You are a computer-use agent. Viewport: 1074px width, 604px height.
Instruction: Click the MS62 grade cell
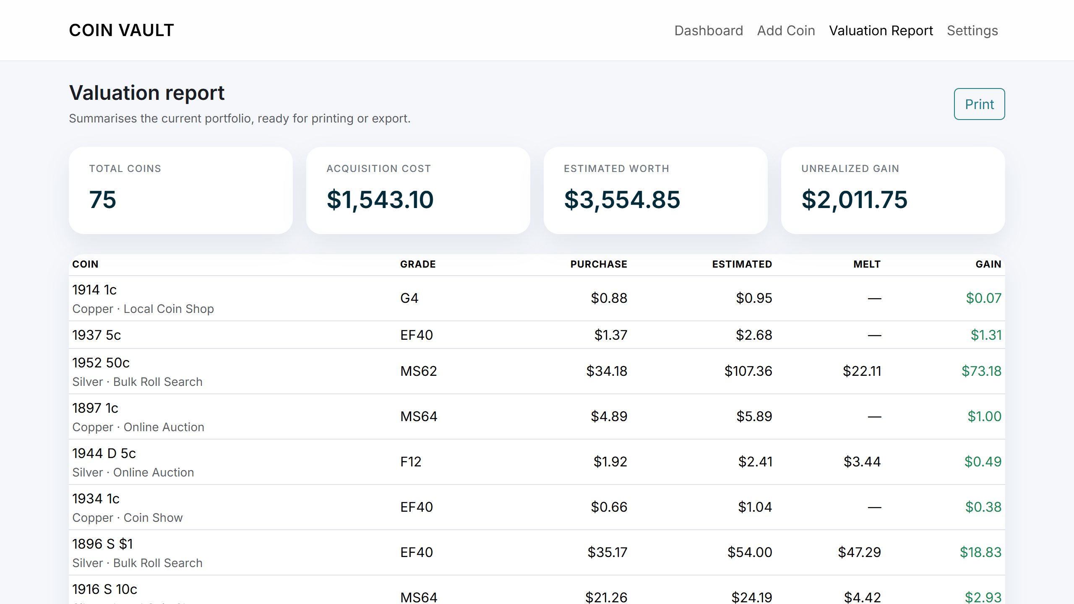419,371
